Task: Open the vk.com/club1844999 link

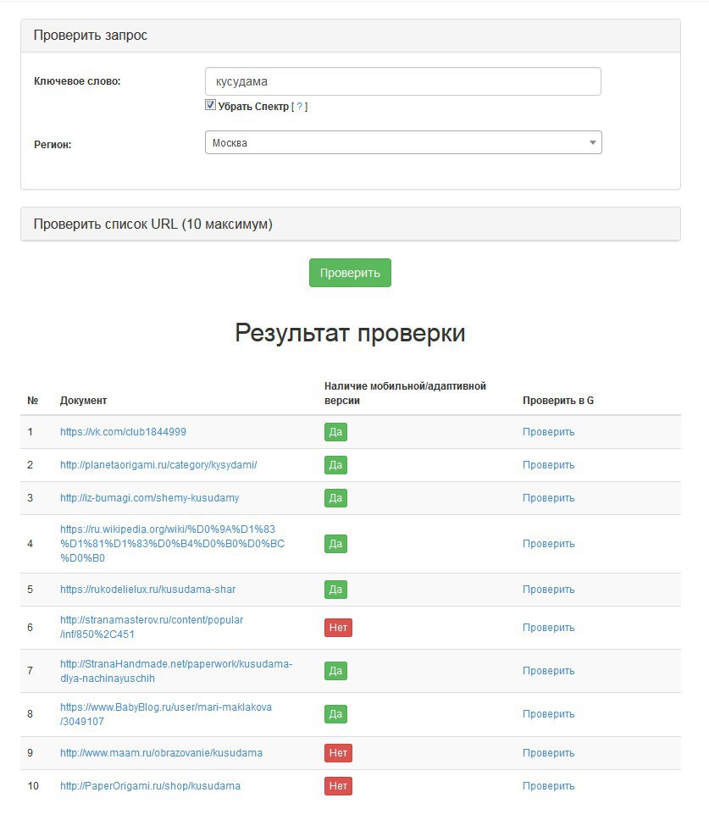Action: click(x=123, y=432)
